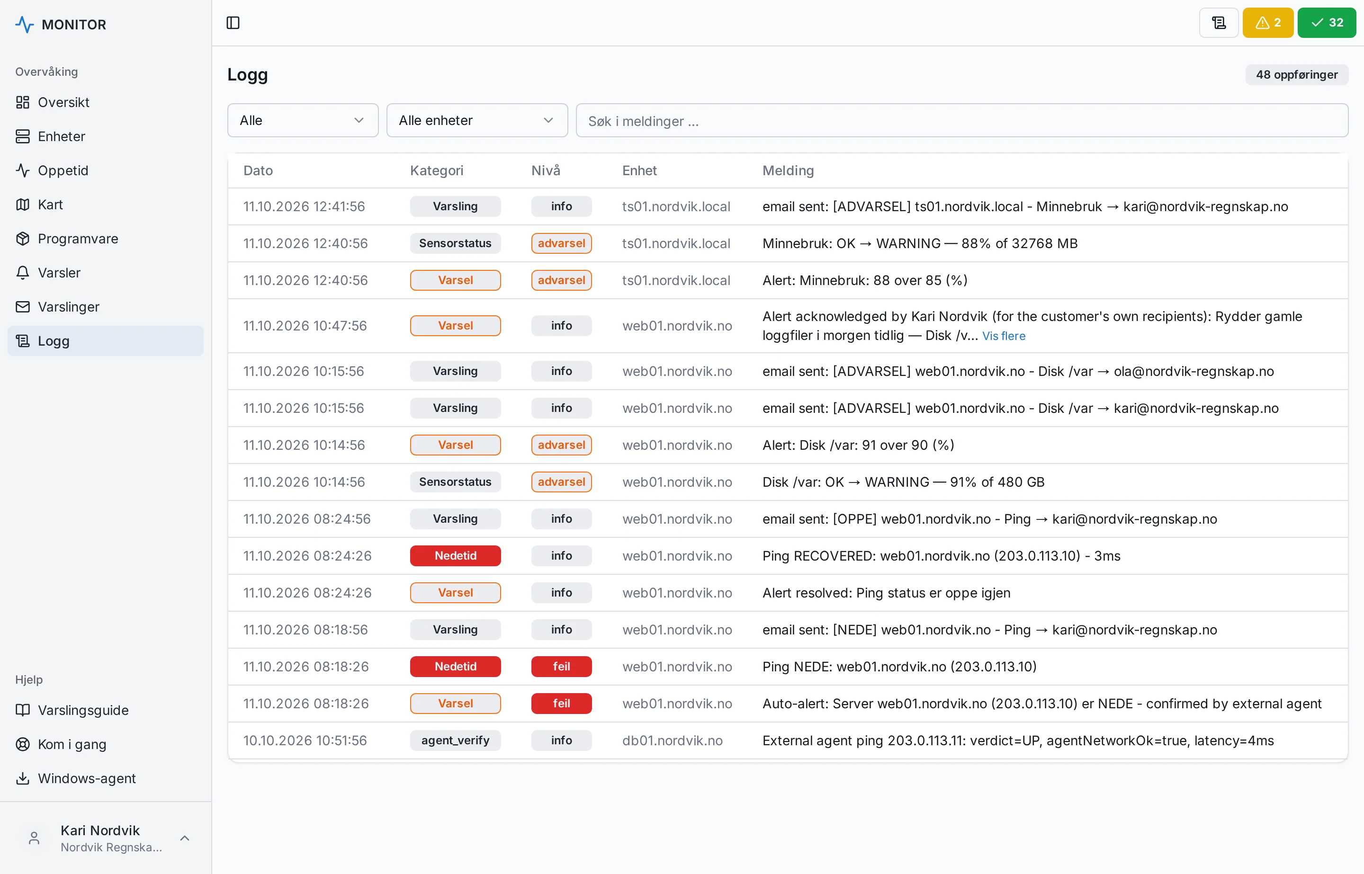Click the Varslinger envelope icon
1364x874 pixels.
[x=23, y=306]
